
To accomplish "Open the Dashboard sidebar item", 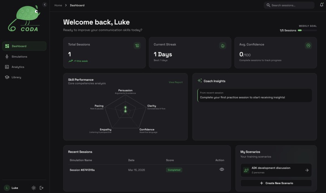I will [x=24, y=46].
